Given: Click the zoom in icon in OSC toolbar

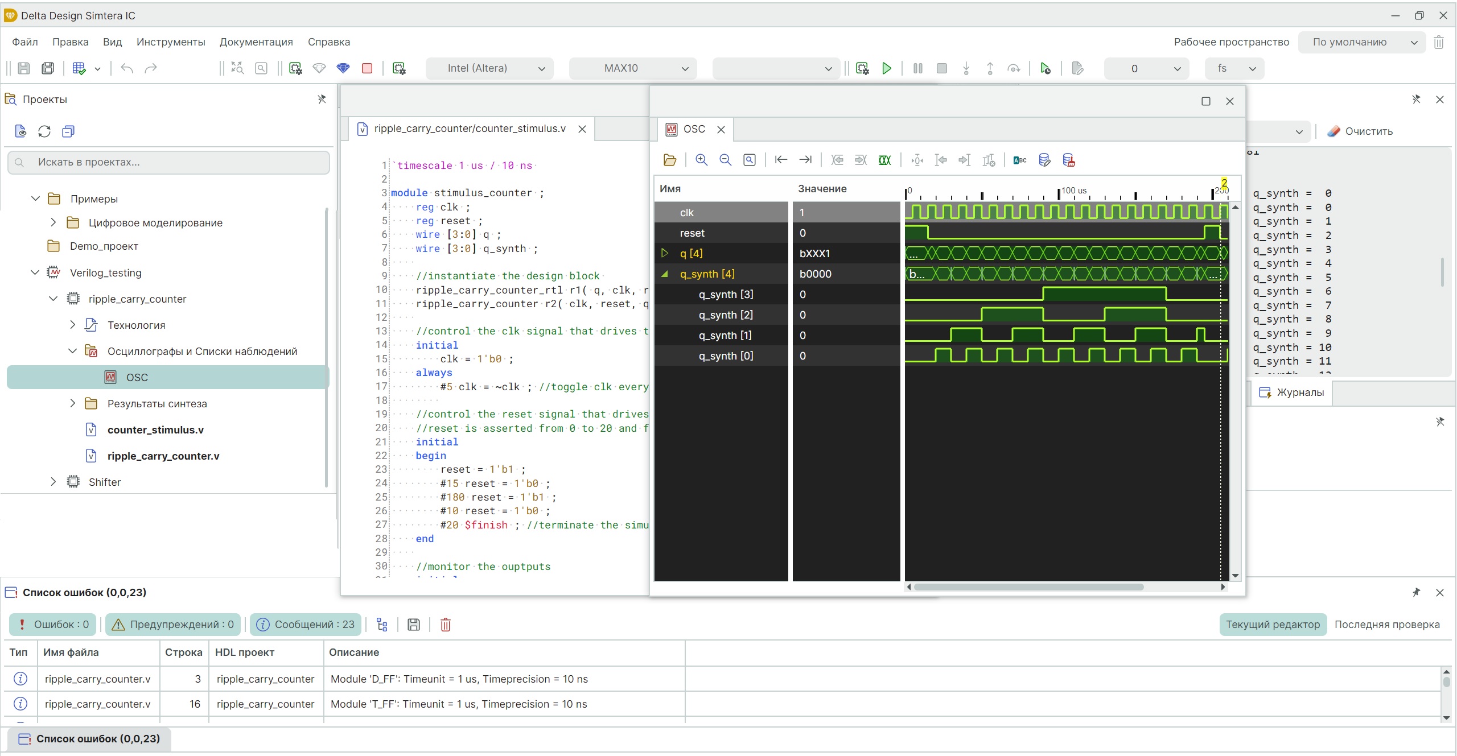Looking at the screenshot, I should tap(701, 160).
